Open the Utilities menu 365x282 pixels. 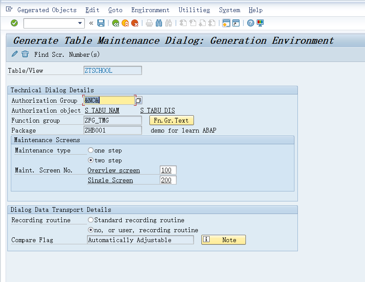pyautogui.click(x=194, y=10)
